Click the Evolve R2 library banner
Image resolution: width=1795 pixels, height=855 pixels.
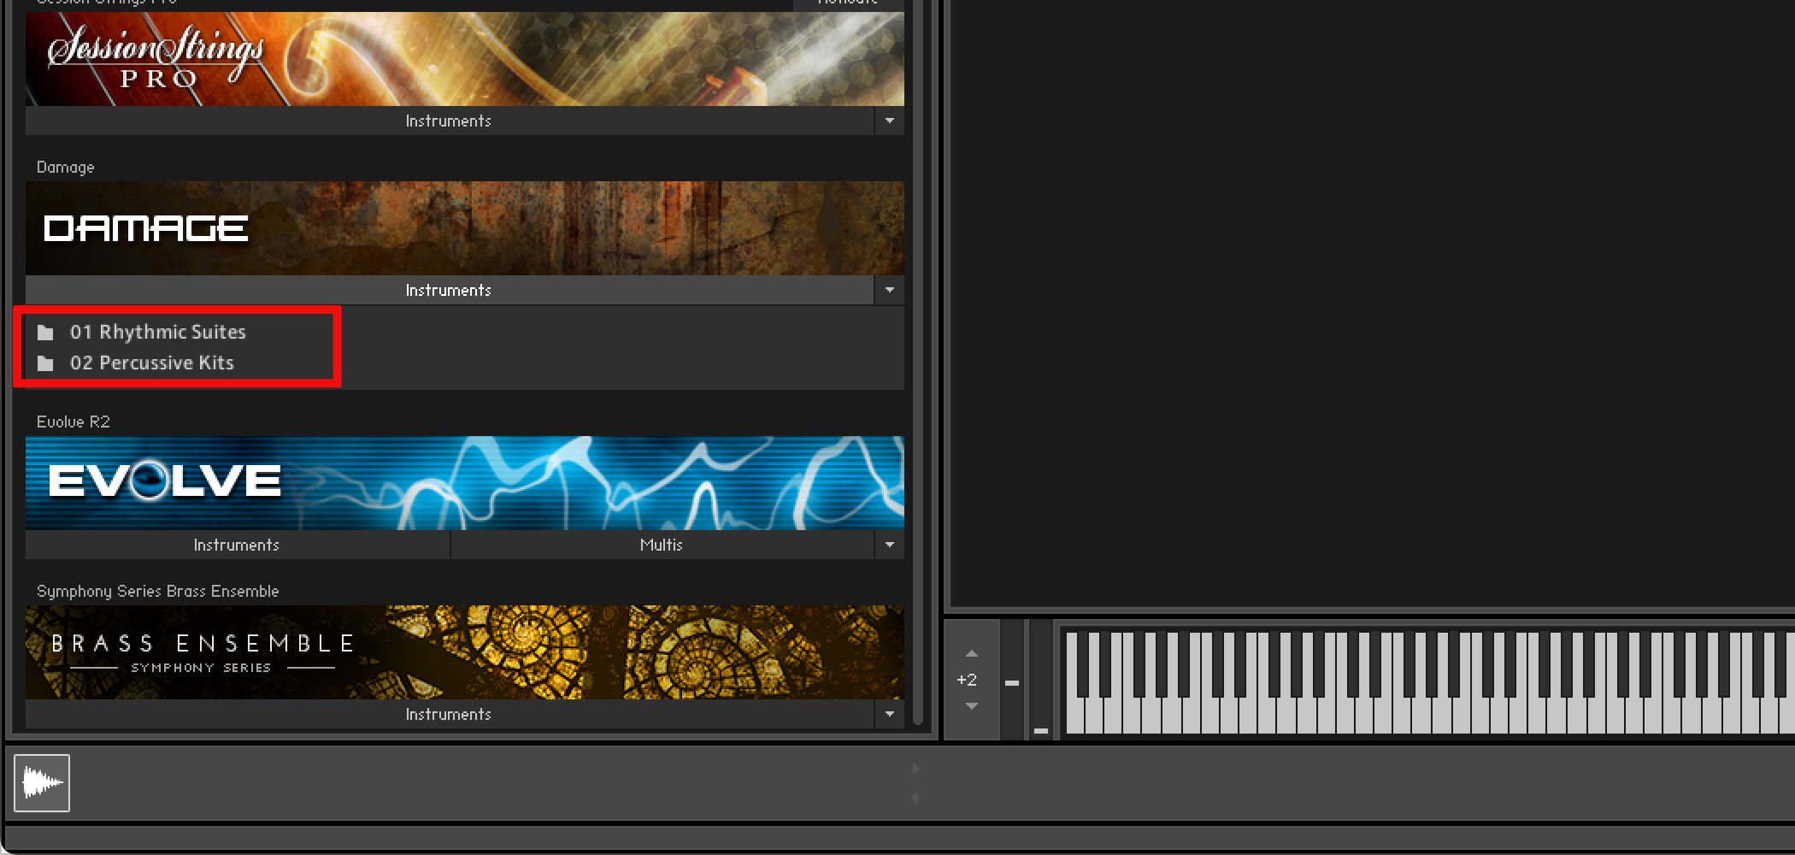pos(465,483)
